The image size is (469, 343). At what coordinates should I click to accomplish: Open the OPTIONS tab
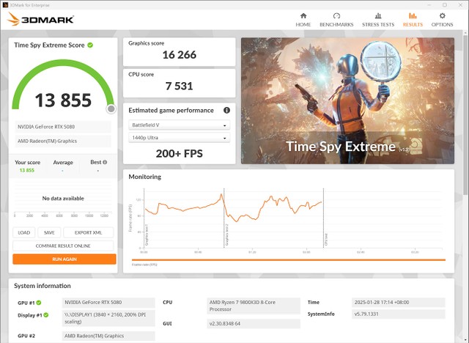click(442, 20)
